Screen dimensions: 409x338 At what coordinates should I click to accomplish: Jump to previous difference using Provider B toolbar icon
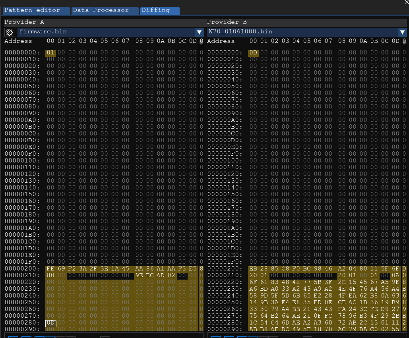229,336
